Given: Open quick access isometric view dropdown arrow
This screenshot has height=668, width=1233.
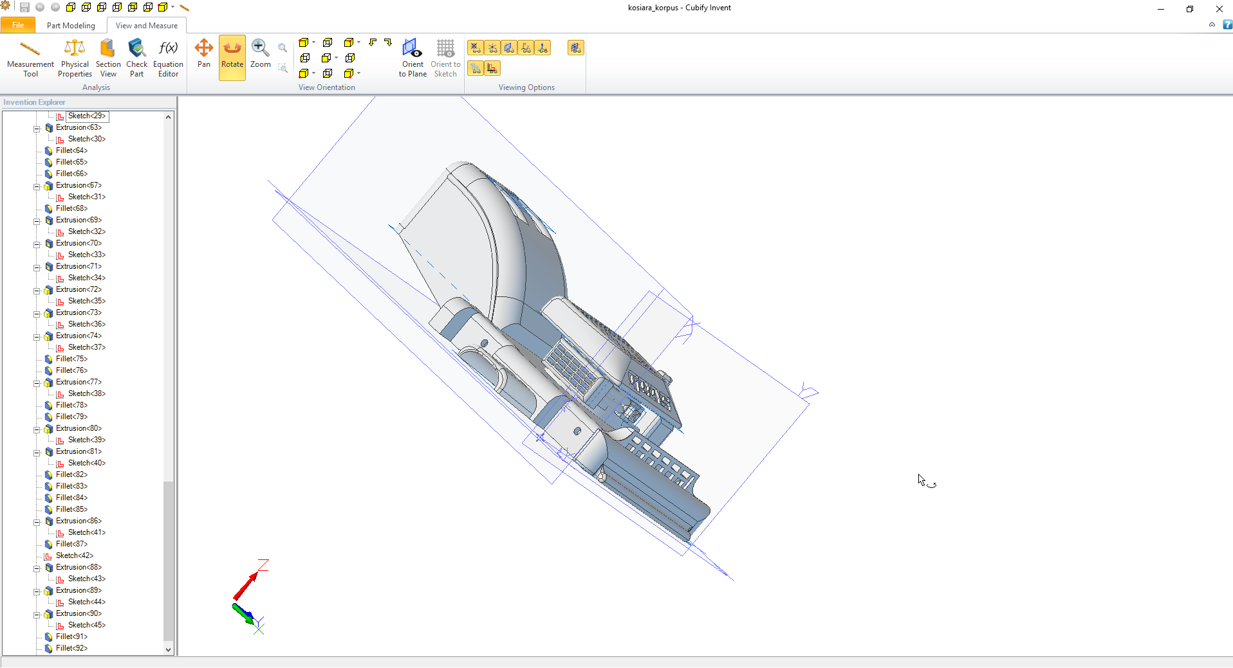Looking at the screenshot, I should pos(172,8).
